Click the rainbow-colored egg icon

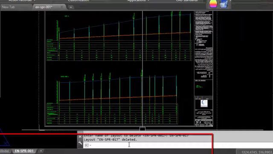[213, 4]
